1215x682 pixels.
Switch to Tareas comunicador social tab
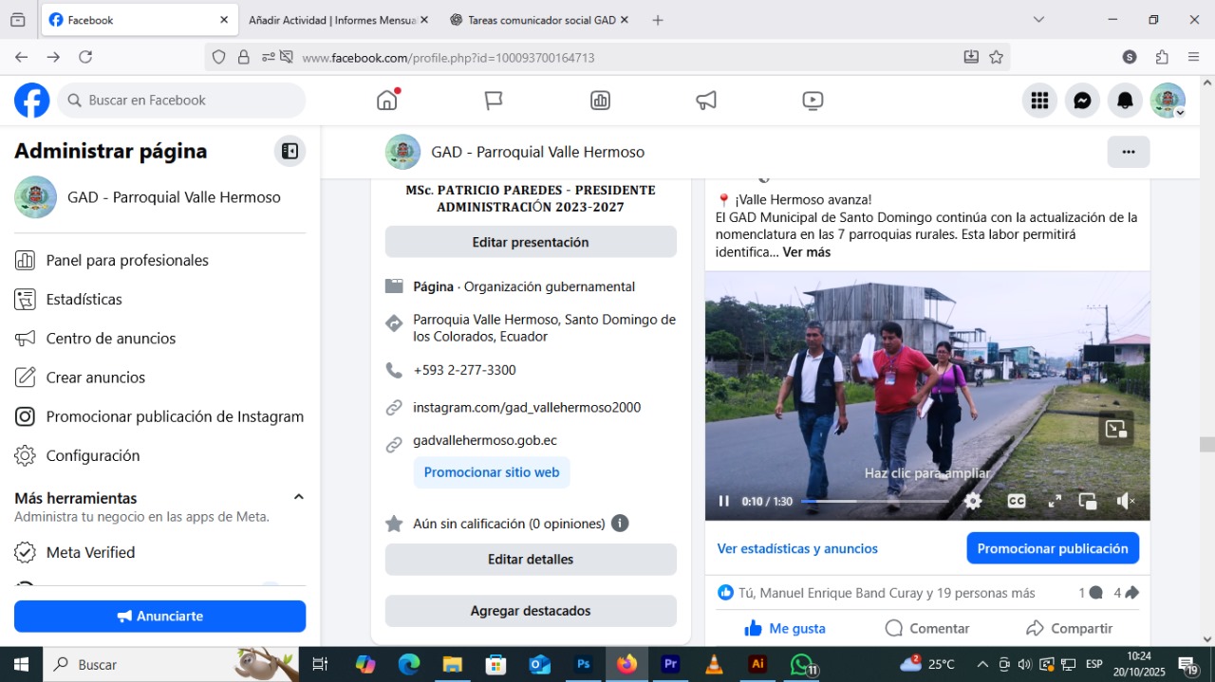(x=533, y=20)
